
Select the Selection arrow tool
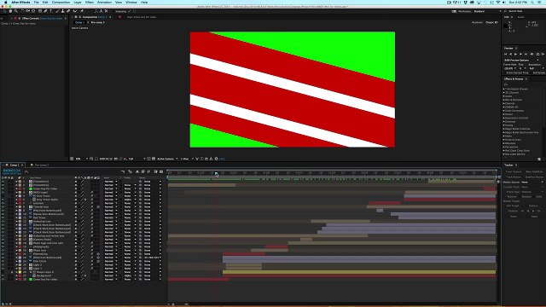click(4, 11)
